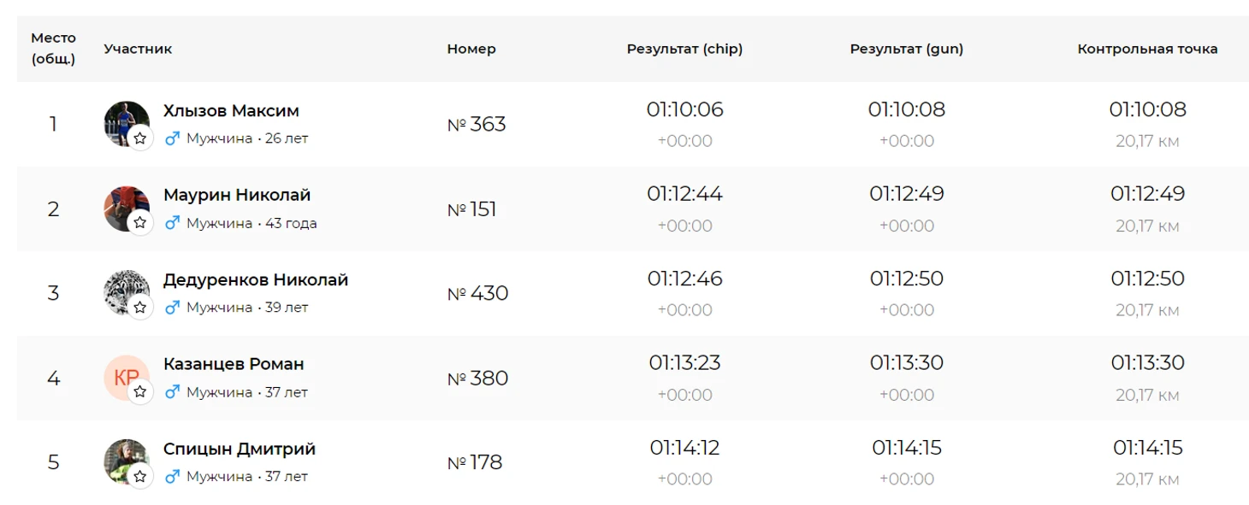
Task: Star favorite icon for Хлызов Максим
Action: pos(140,138)
